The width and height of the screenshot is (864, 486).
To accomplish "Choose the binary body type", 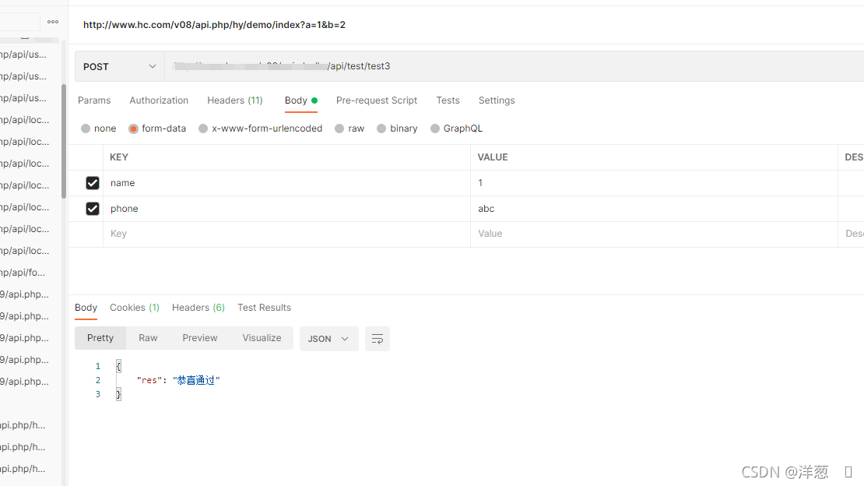I will [x=381, y=129].
